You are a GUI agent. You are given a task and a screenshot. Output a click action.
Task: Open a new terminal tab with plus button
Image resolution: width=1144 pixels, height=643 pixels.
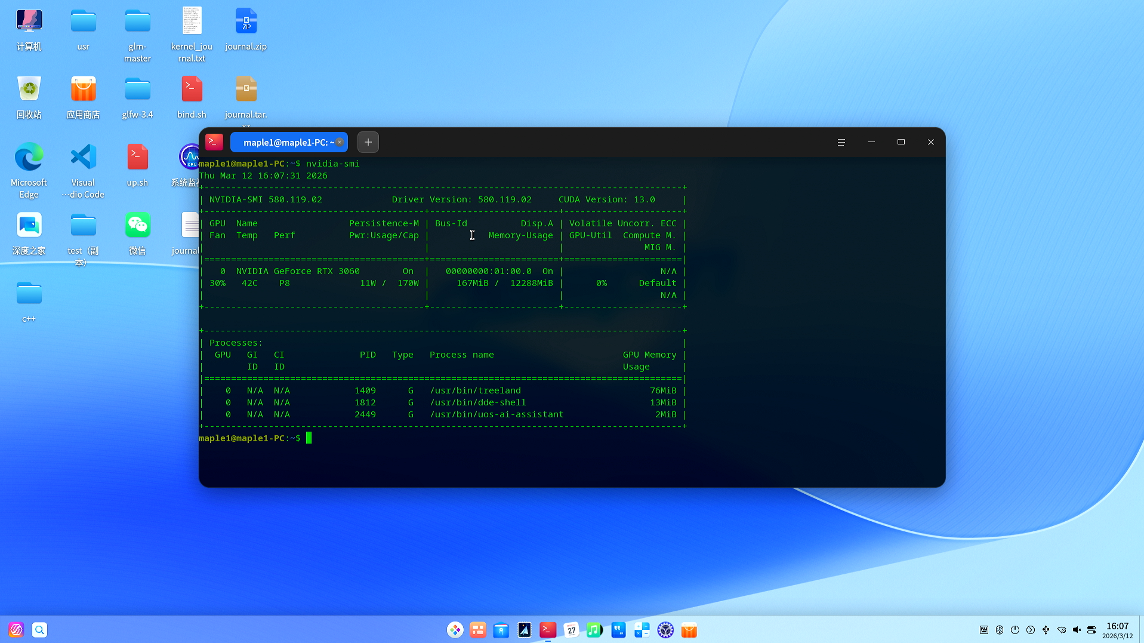[368, 142]
